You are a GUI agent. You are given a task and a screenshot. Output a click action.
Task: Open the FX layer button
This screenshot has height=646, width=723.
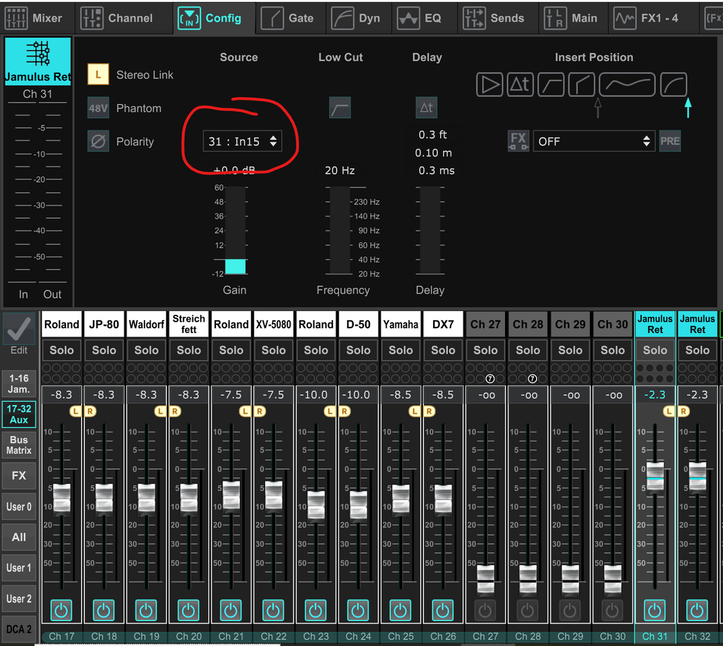19,475
